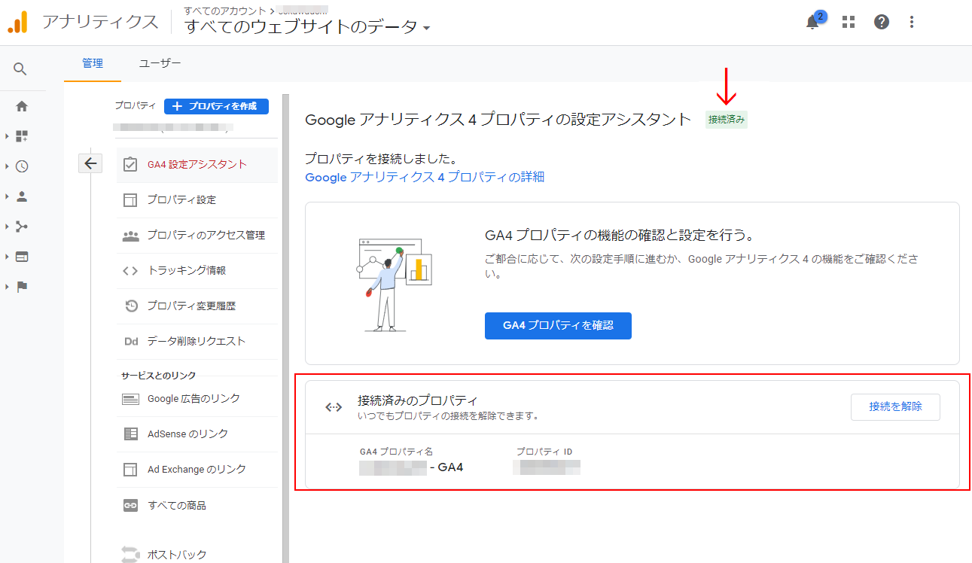Open Google 広告のリンク menu item
The height and width of the screenshot is (563, 972).
[x=197, y=399]
